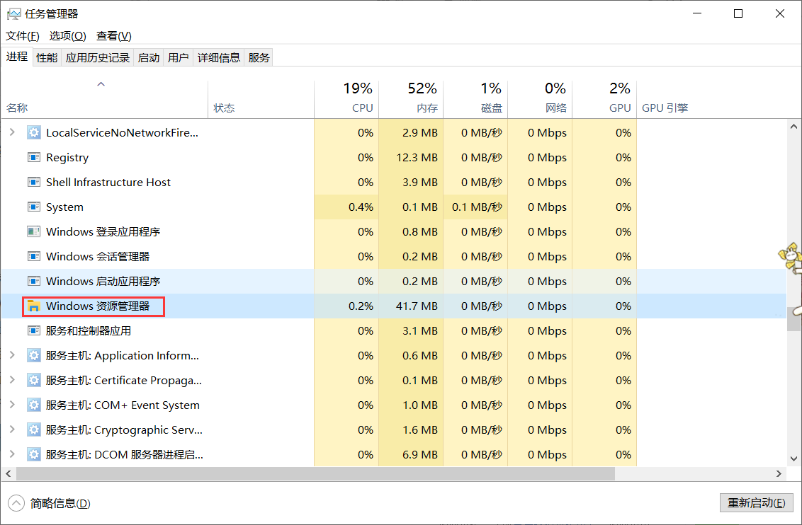This screenshot has width=802, height=525.
Task: Maximize the Task Manager window
Action: pyautogui.click(x=738, y=13)
